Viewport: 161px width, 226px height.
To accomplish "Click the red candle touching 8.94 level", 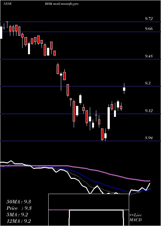I will (102, 134).
